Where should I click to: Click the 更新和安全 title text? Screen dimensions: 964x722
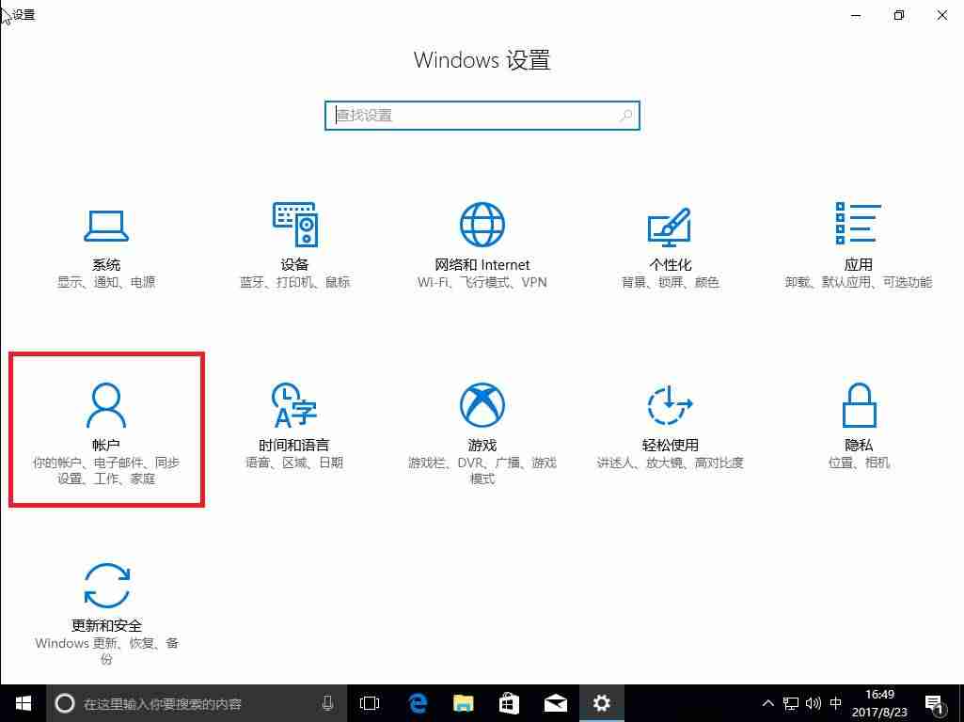106,625
